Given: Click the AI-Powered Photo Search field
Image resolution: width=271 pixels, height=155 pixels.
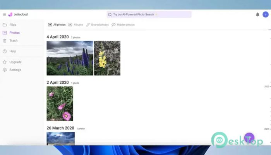Looking at the screenshot, I should pyautogui.click(x=149, y=15).
